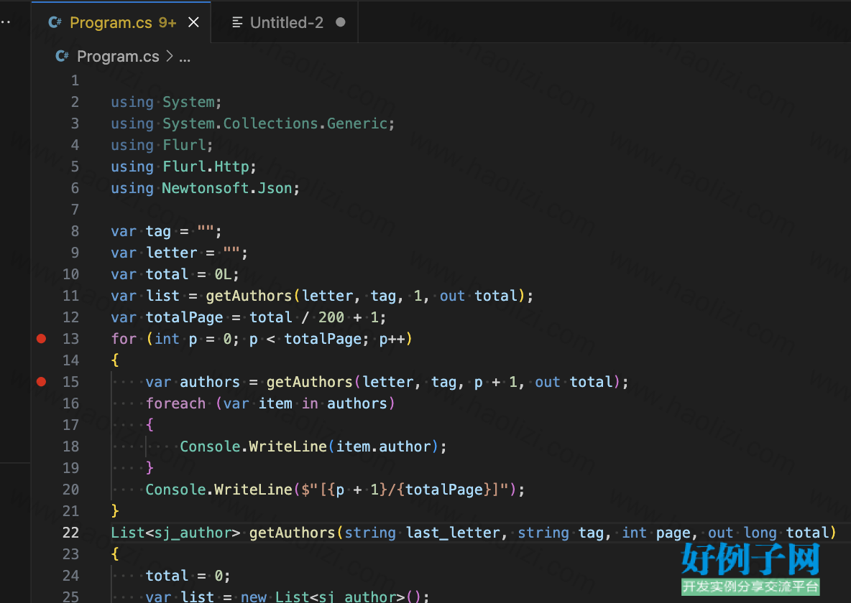Image resolution: width=851 pixels, height=603 pixels.
Task: Click 'item.author' on line 18
Action: (x=383, y=447)
